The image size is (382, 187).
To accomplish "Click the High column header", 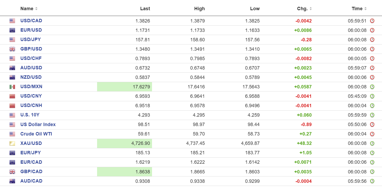I will coord(199,9).
